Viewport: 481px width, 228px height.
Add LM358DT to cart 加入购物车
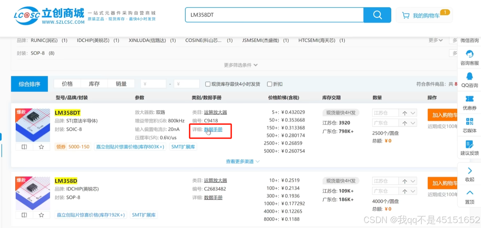click(x=442, y=115)
